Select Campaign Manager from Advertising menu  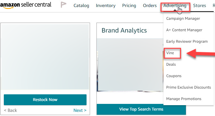point(183,18)
